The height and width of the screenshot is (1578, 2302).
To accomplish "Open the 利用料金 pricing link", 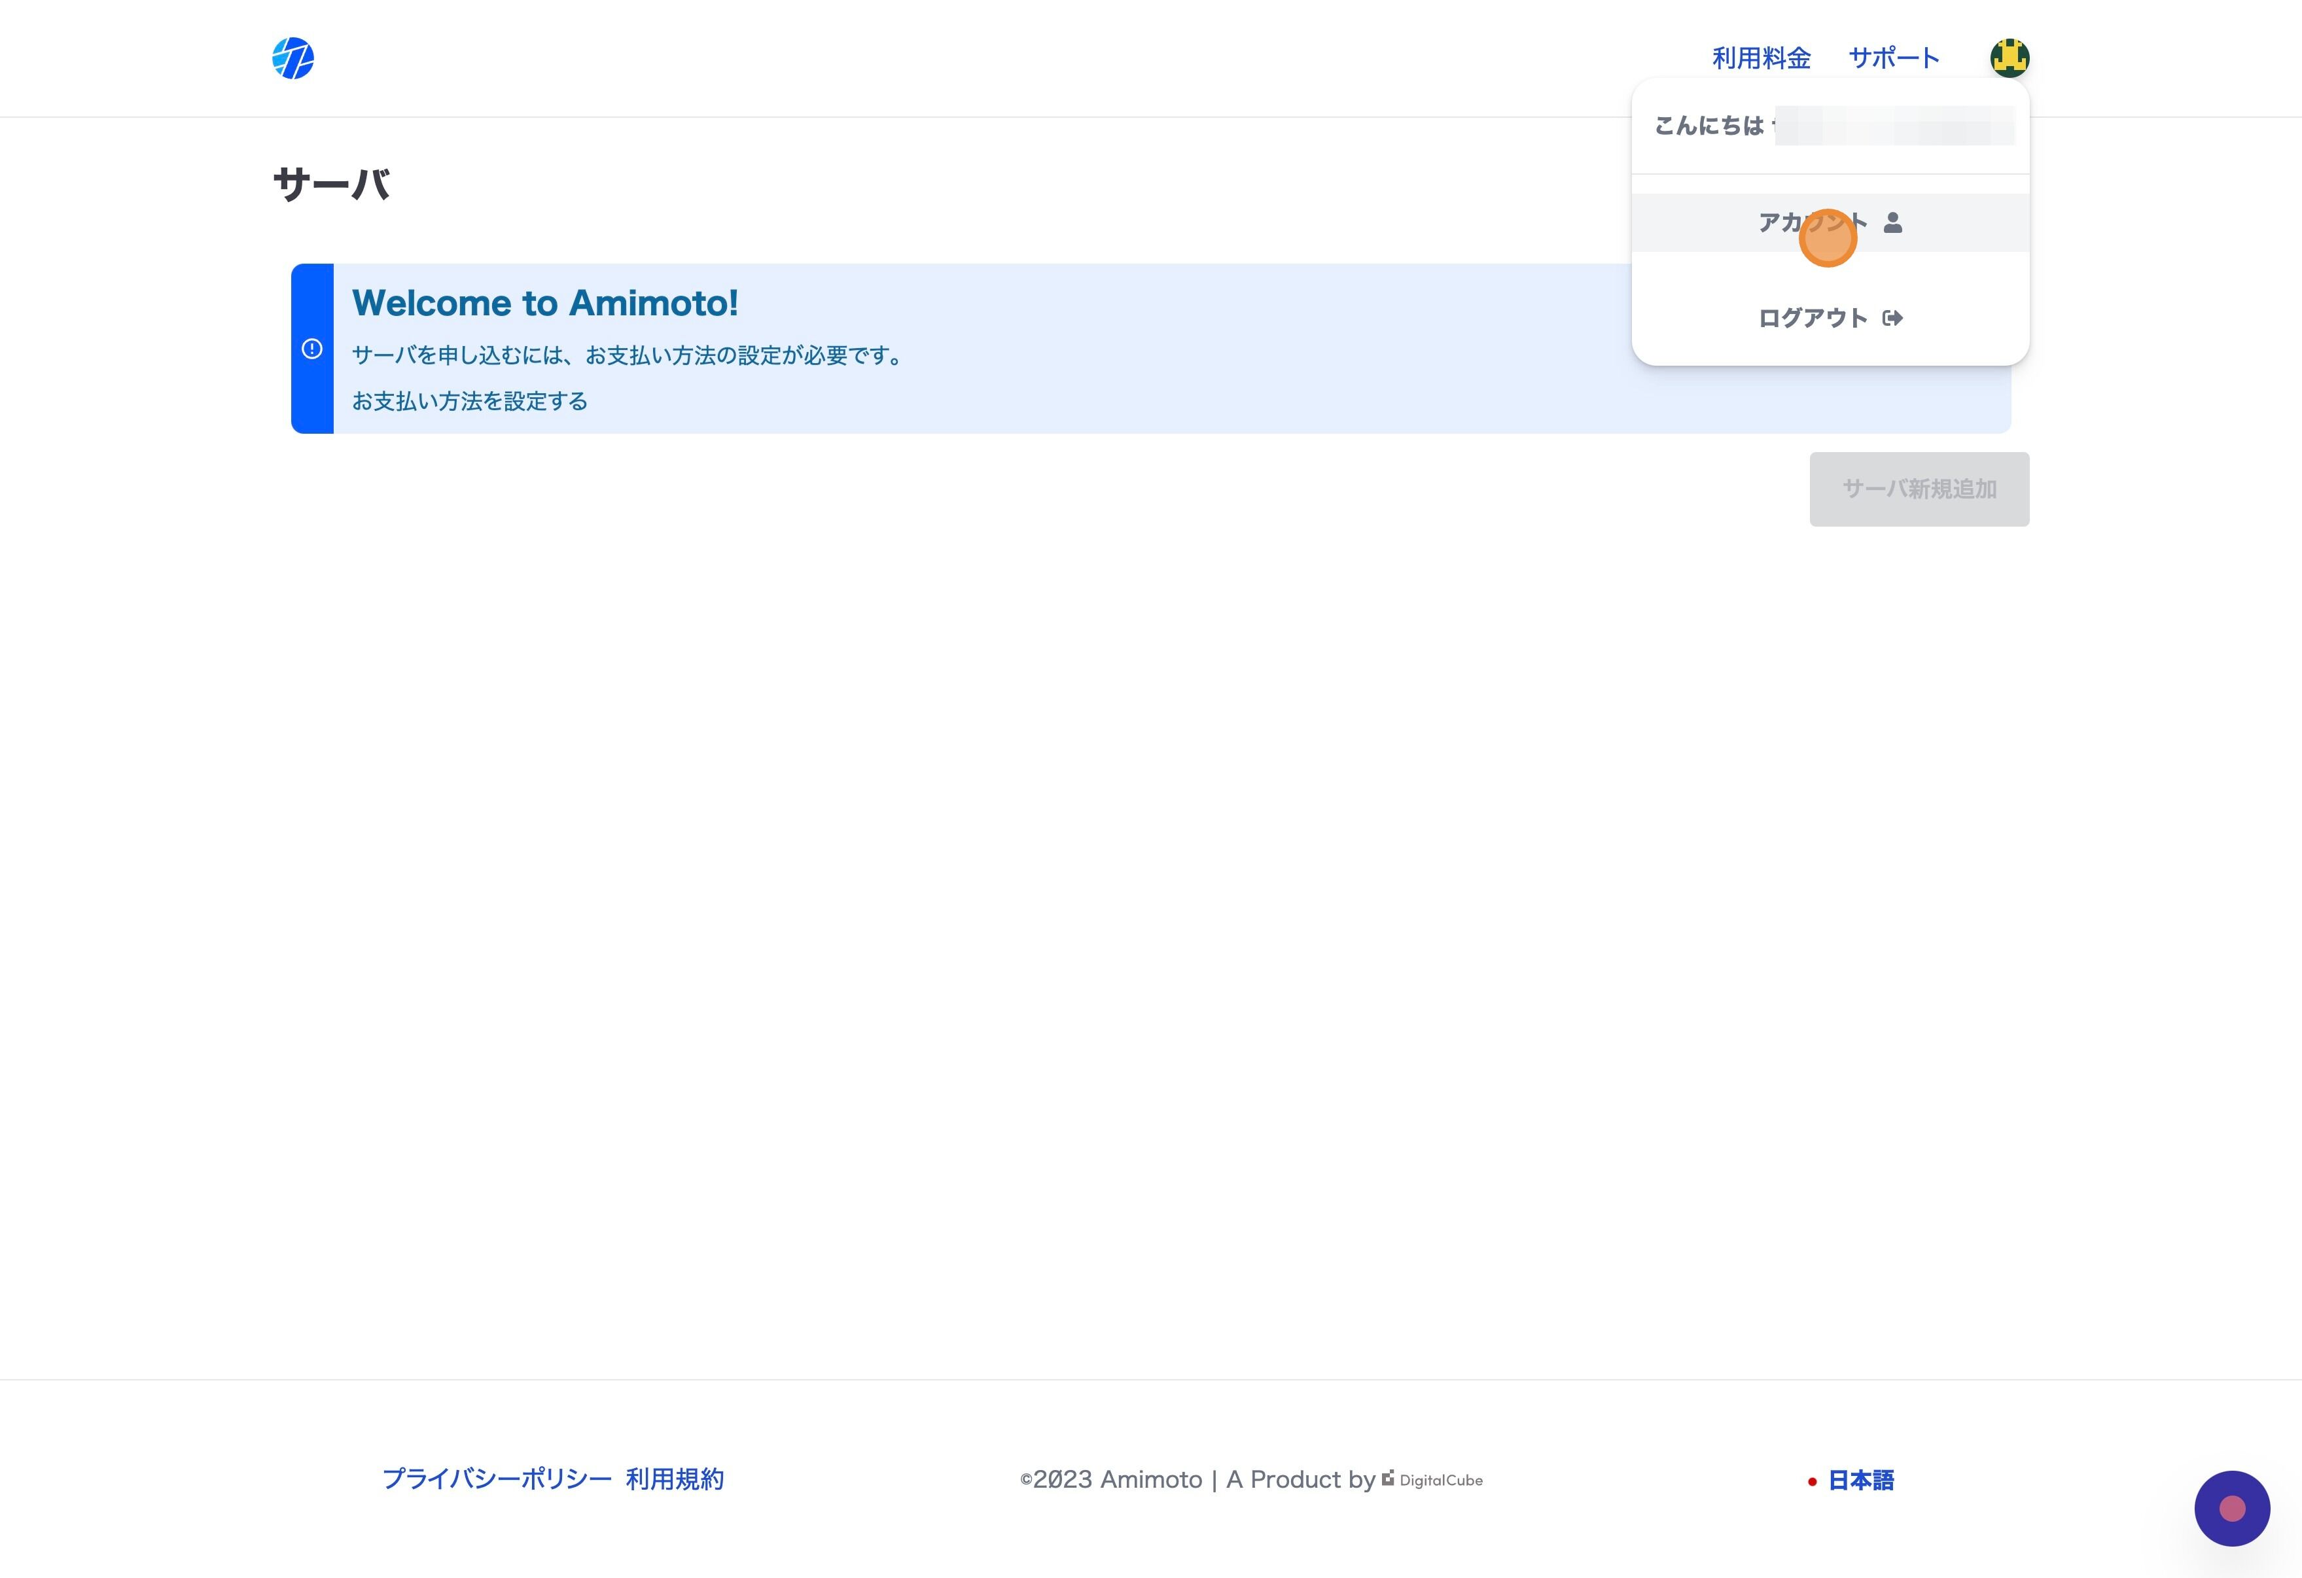I will pos(1761,58).
